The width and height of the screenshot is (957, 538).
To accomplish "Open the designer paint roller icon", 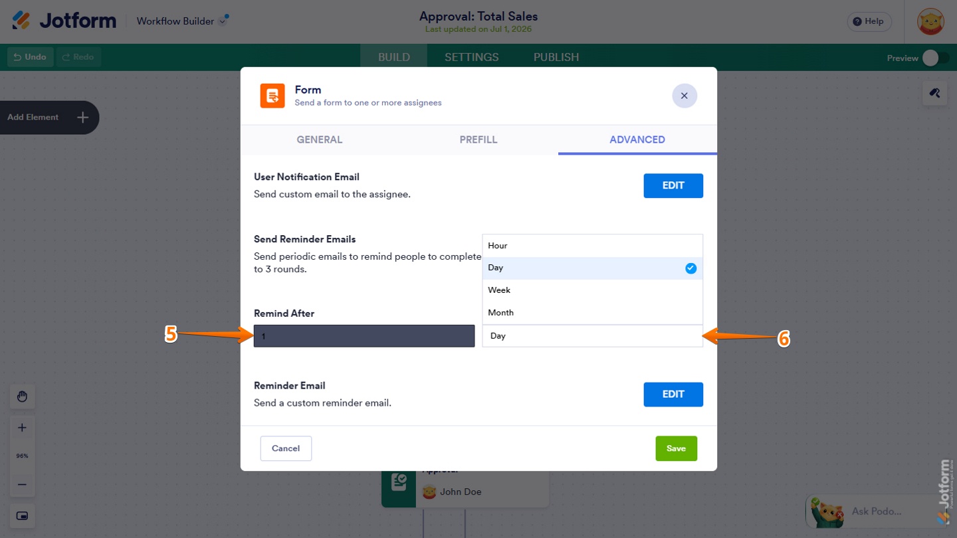I will (x=934, y=93).
